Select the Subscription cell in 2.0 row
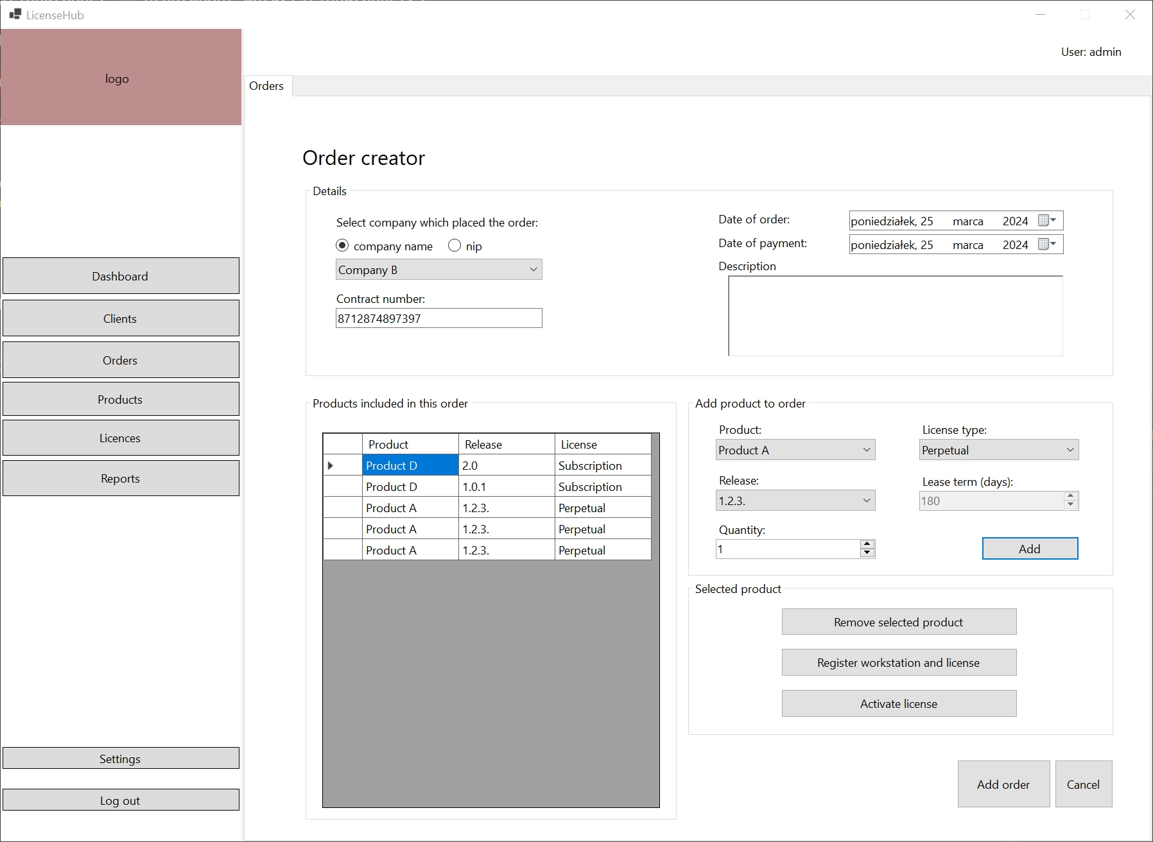 603,465
